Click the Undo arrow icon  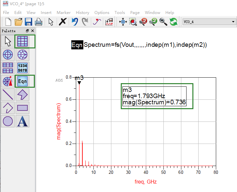[75, 22]
